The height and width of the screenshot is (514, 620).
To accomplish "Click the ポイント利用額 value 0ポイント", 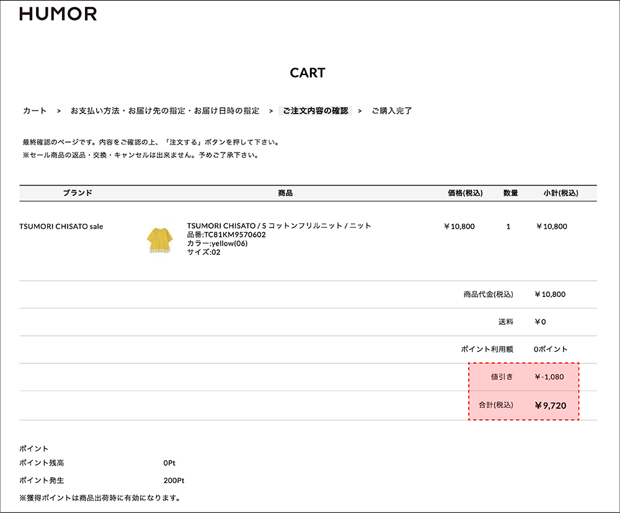I will (550, 349).
